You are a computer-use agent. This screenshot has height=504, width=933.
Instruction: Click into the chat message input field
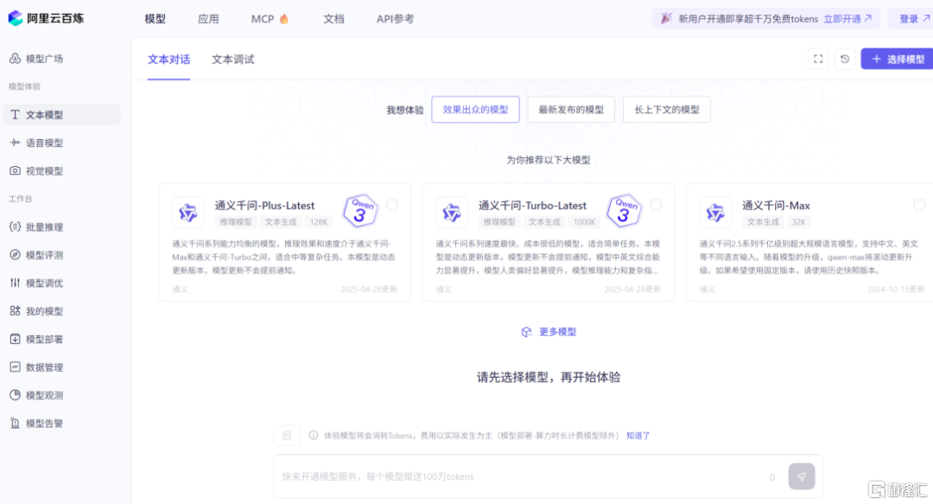tap(524, 476)
